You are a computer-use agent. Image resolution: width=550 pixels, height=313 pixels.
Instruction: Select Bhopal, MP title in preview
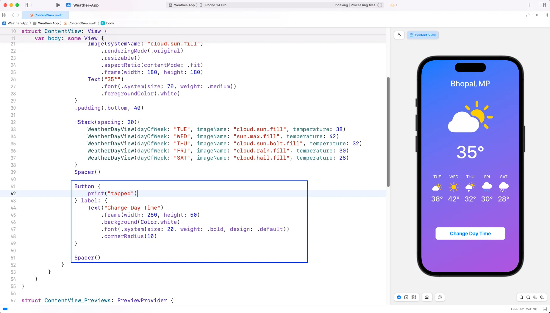(470, 84)
